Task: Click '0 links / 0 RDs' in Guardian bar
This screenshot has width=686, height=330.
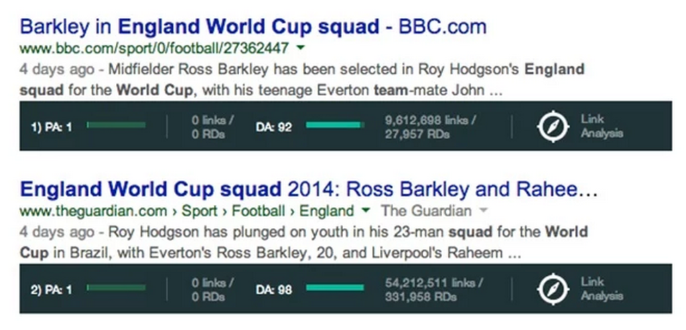Action: tap(212, 289)
